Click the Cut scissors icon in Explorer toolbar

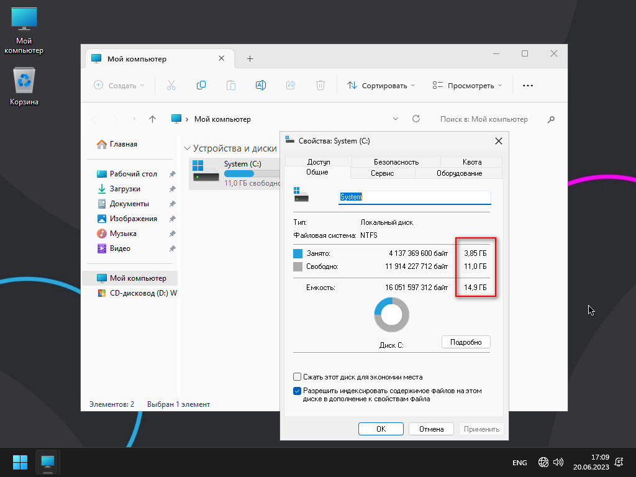click(x=171, y=86)
